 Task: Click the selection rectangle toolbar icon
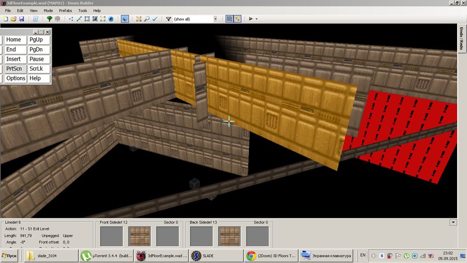139,19
